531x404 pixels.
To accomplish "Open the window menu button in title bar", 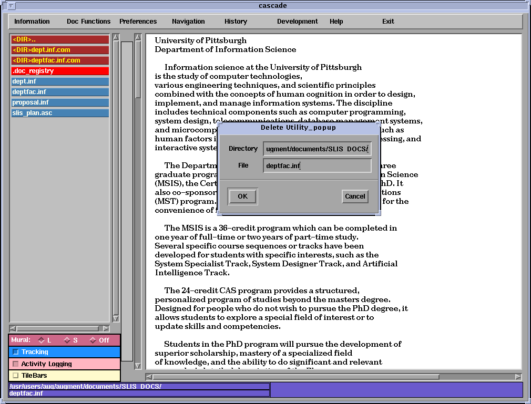I will coord(11,6).
